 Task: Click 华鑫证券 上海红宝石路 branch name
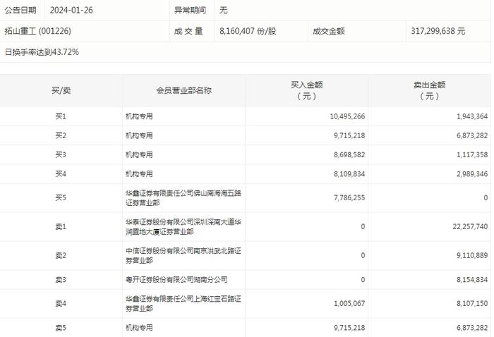click(x=183, y=303)
